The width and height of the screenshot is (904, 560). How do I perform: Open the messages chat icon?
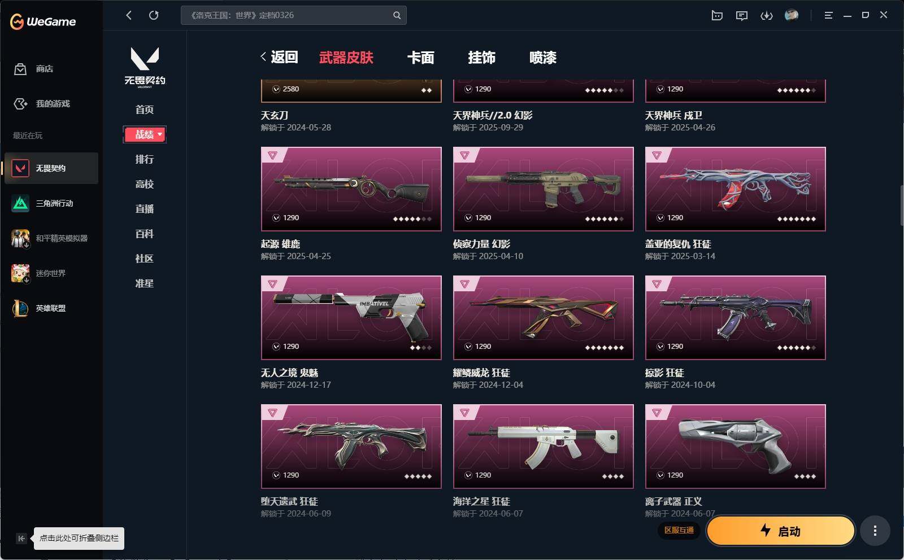[742, 15]
